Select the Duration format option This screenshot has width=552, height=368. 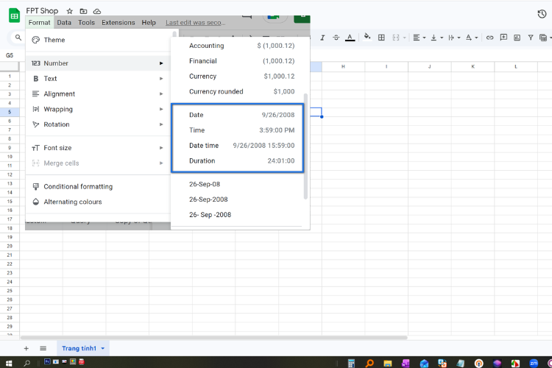coord(240,161)
